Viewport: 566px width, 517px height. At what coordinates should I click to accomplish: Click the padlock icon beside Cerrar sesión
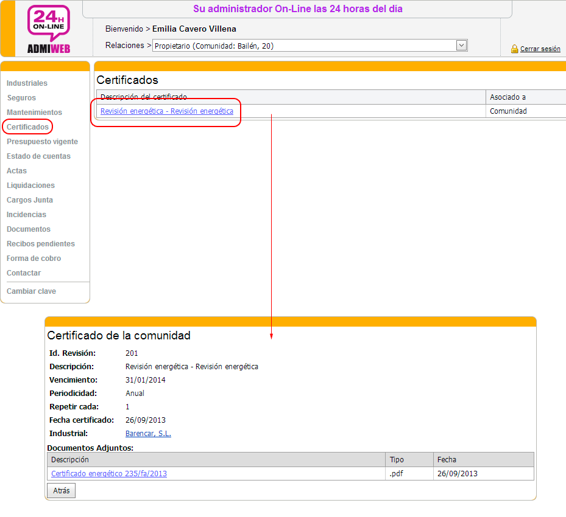(x=514, y=49)
